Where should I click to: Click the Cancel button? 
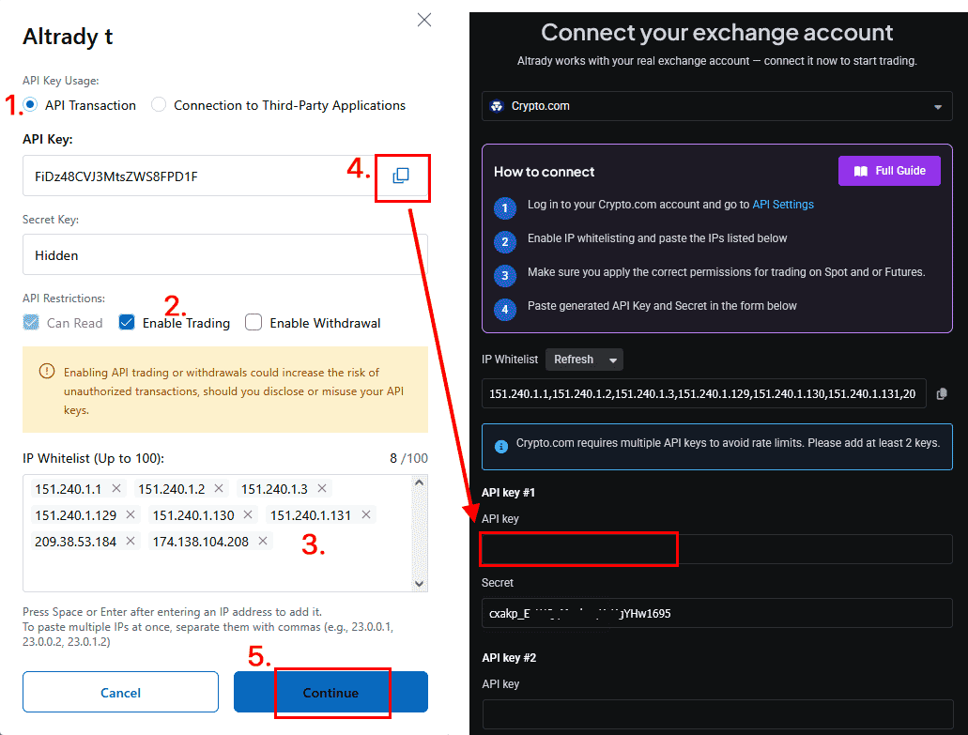pyautogui.click(x=120, y=692)
